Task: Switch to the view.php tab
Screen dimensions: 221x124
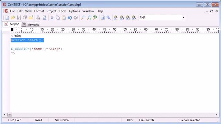Action: tap(31, 24)
